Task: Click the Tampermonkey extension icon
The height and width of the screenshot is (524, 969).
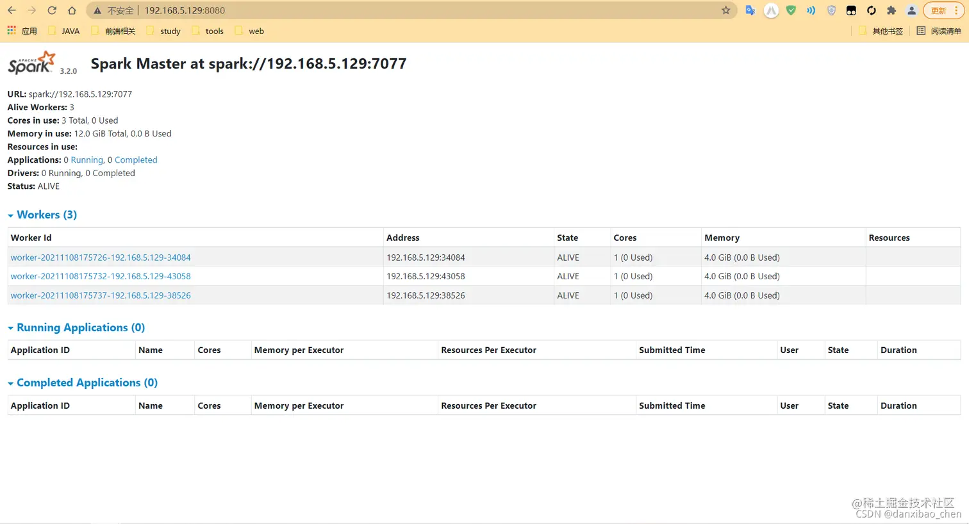Action: point(851,10)
